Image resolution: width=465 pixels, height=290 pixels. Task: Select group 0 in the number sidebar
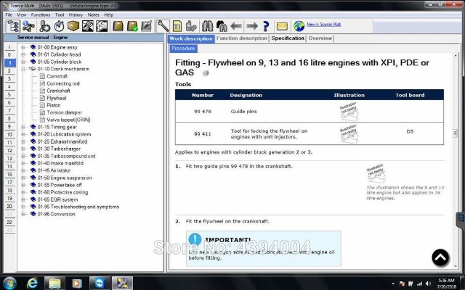[x=9, y=55]
